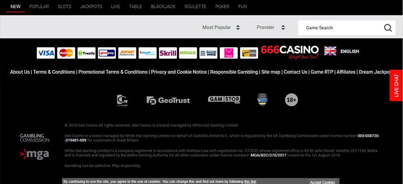The width and height of the screenshot is (403, 184).
Task: Open the Provider filter dropdown
Action: point(271,27)
